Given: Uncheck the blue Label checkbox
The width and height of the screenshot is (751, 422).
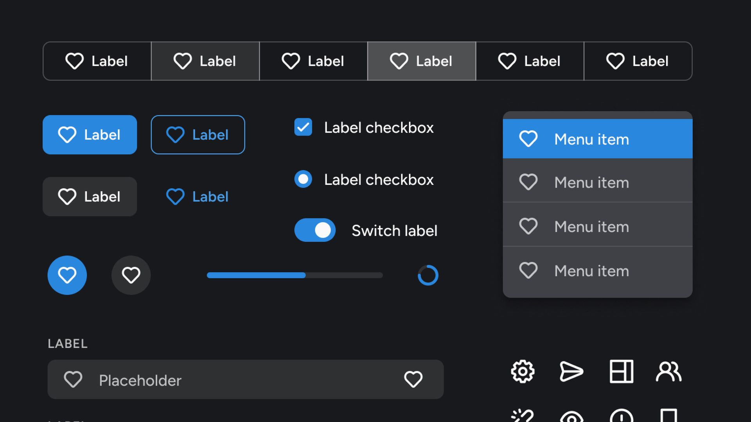Looking at the screenshot, I should point(303,127).
